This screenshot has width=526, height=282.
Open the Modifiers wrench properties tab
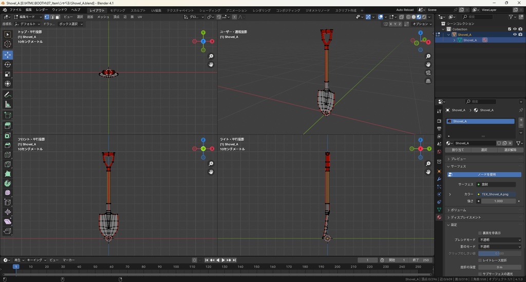point(439,179)
